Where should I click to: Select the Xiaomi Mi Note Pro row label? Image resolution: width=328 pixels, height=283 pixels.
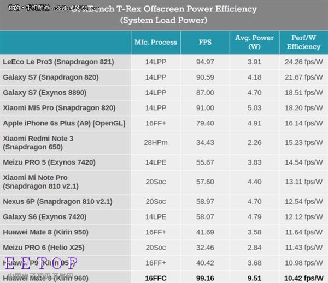[40, 182]
